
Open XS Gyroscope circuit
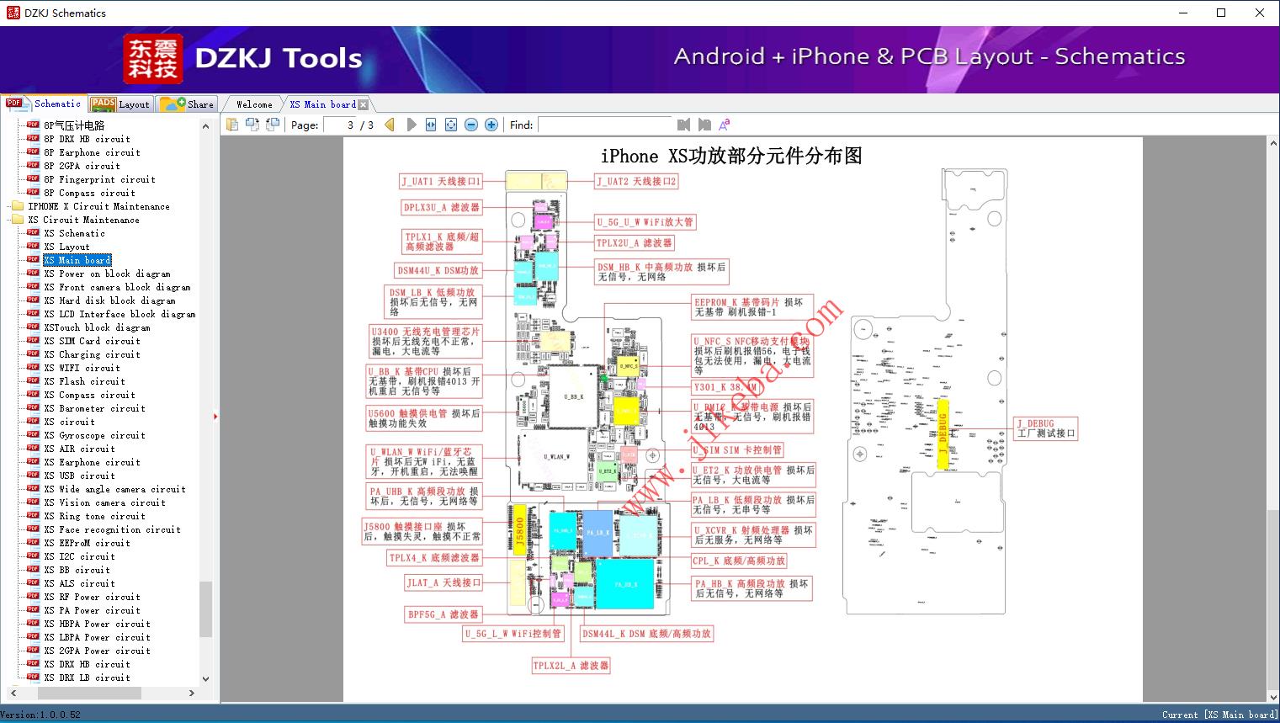(94, 435)
